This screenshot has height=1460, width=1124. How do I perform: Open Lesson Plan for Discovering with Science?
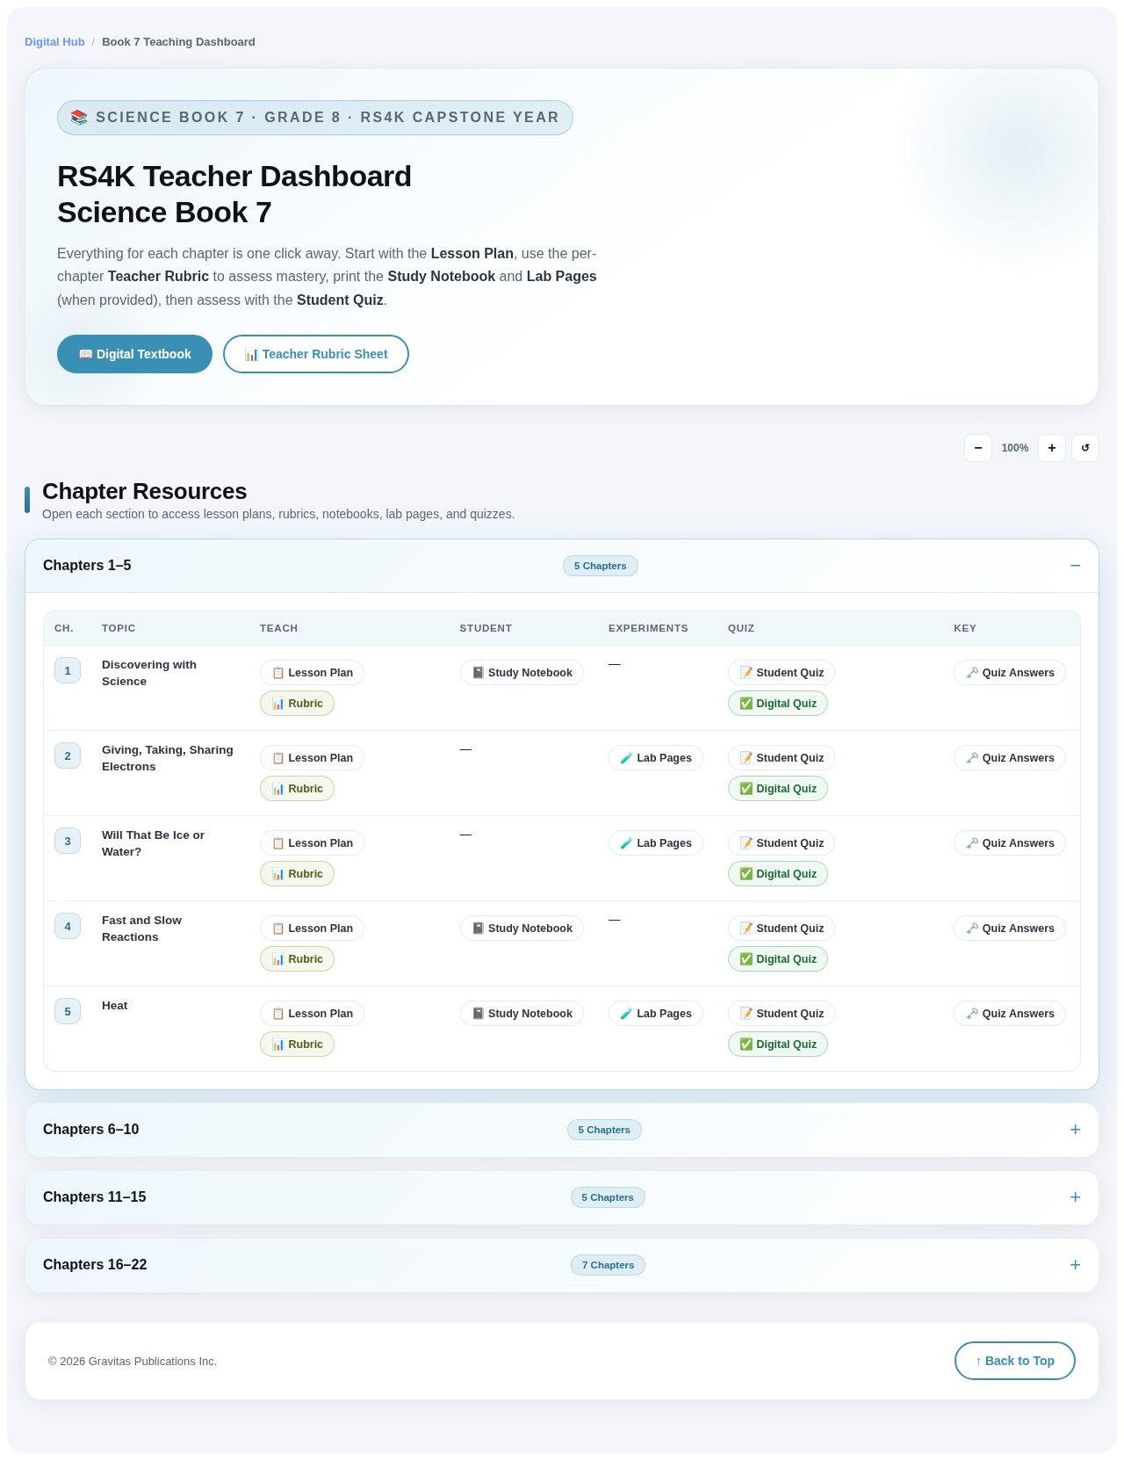point(312,673)
